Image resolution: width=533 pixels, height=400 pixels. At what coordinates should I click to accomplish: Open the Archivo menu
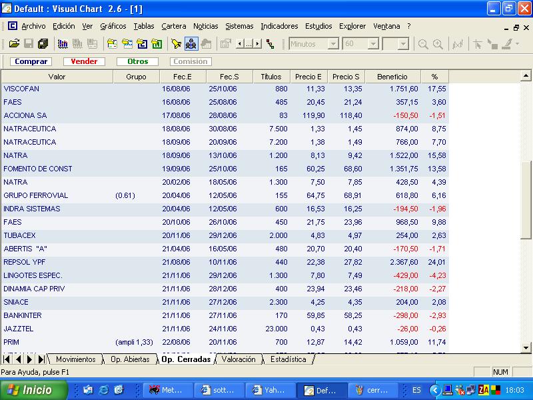point(33,26)
